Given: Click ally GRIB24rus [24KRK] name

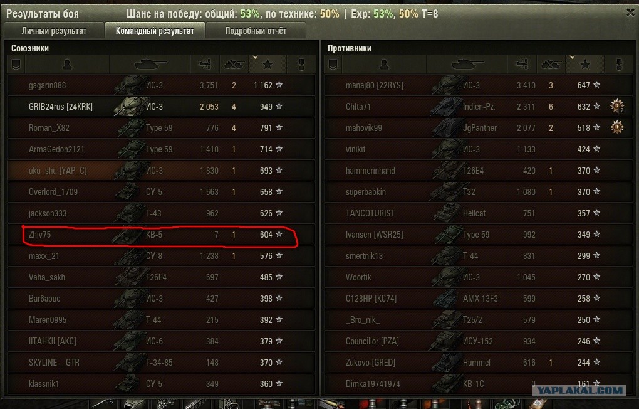Looking at the screenshot, I should pyautogui.click(x=60, y=107).
